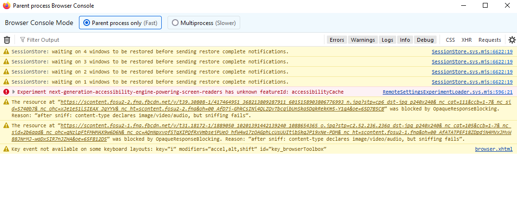The width and height of the screenshot is (517, 219).
Task: Minimize the Browser Console window
Action: [464, 6]
